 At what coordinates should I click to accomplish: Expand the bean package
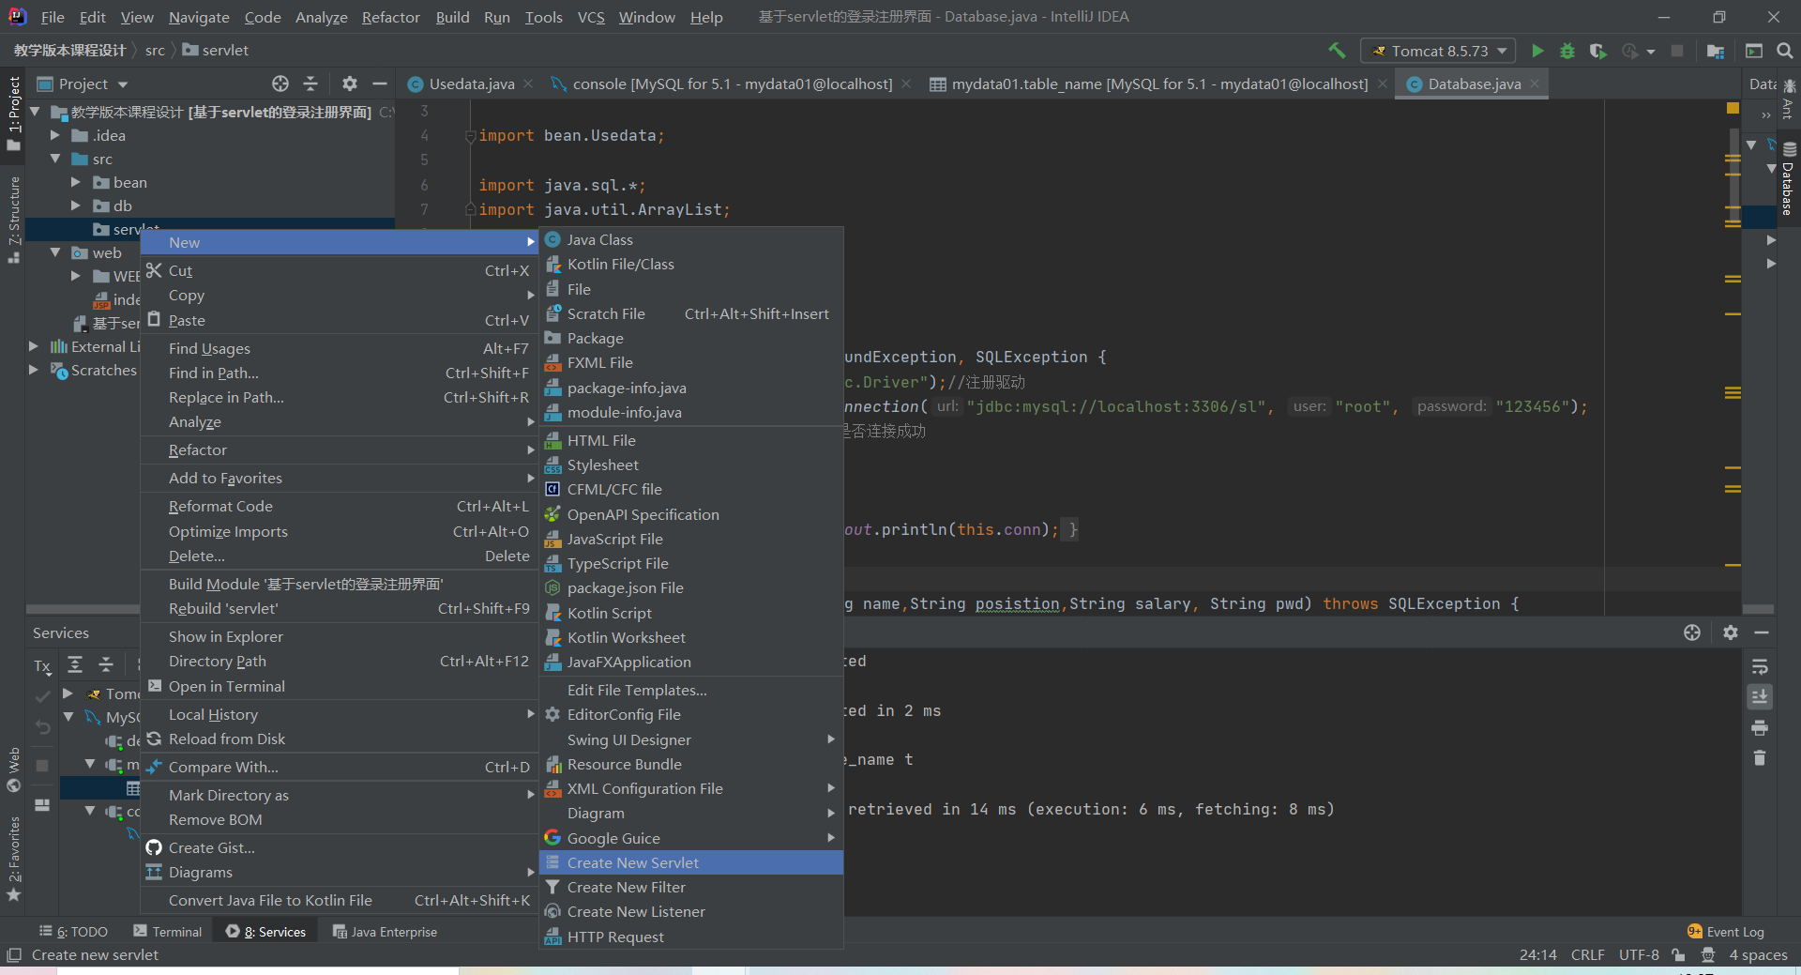76,182
